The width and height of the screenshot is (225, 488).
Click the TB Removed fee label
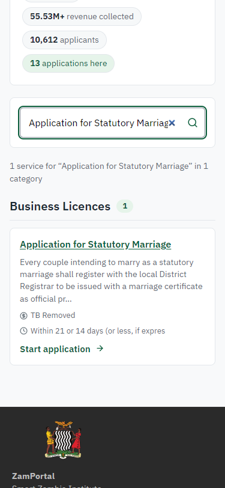[53, 316]
